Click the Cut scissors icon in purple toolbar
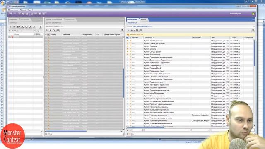The height and width of the screenshot is (149, 265). tap(19, 14)
